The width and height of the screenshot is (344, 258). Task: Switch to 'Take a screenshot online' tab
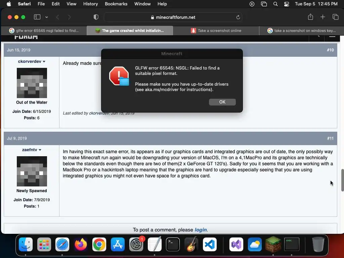point(216,31)
